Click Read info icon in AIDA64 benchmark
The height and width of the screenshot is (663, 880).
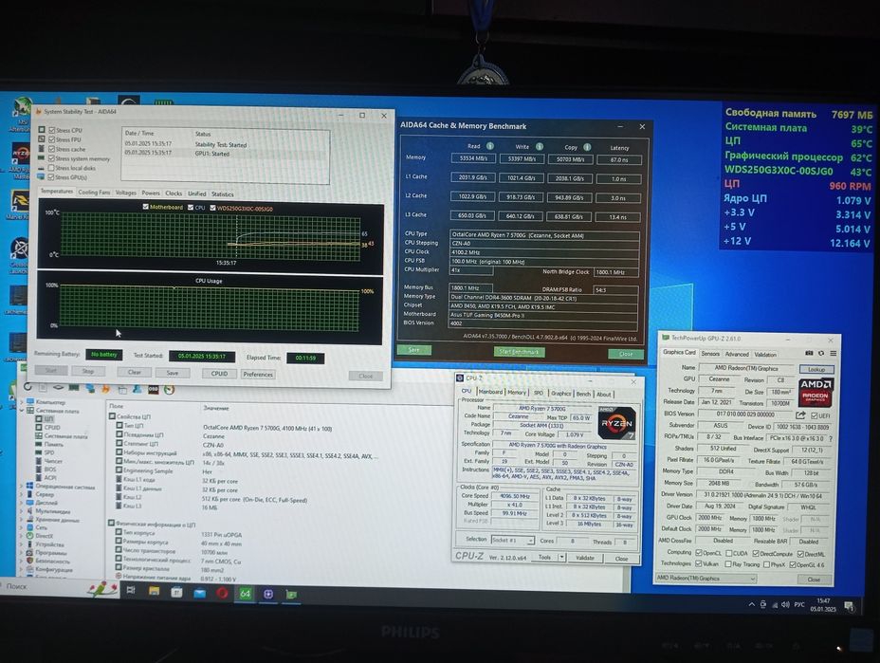click(x=490, y=146)
